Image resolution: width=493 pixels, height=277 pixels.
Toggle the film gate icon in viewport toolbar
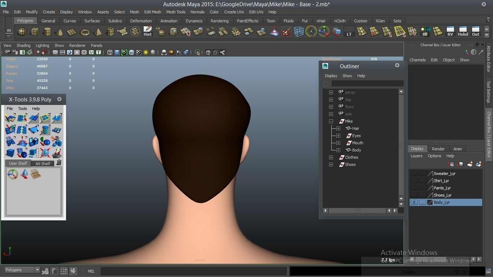point(62,52)
